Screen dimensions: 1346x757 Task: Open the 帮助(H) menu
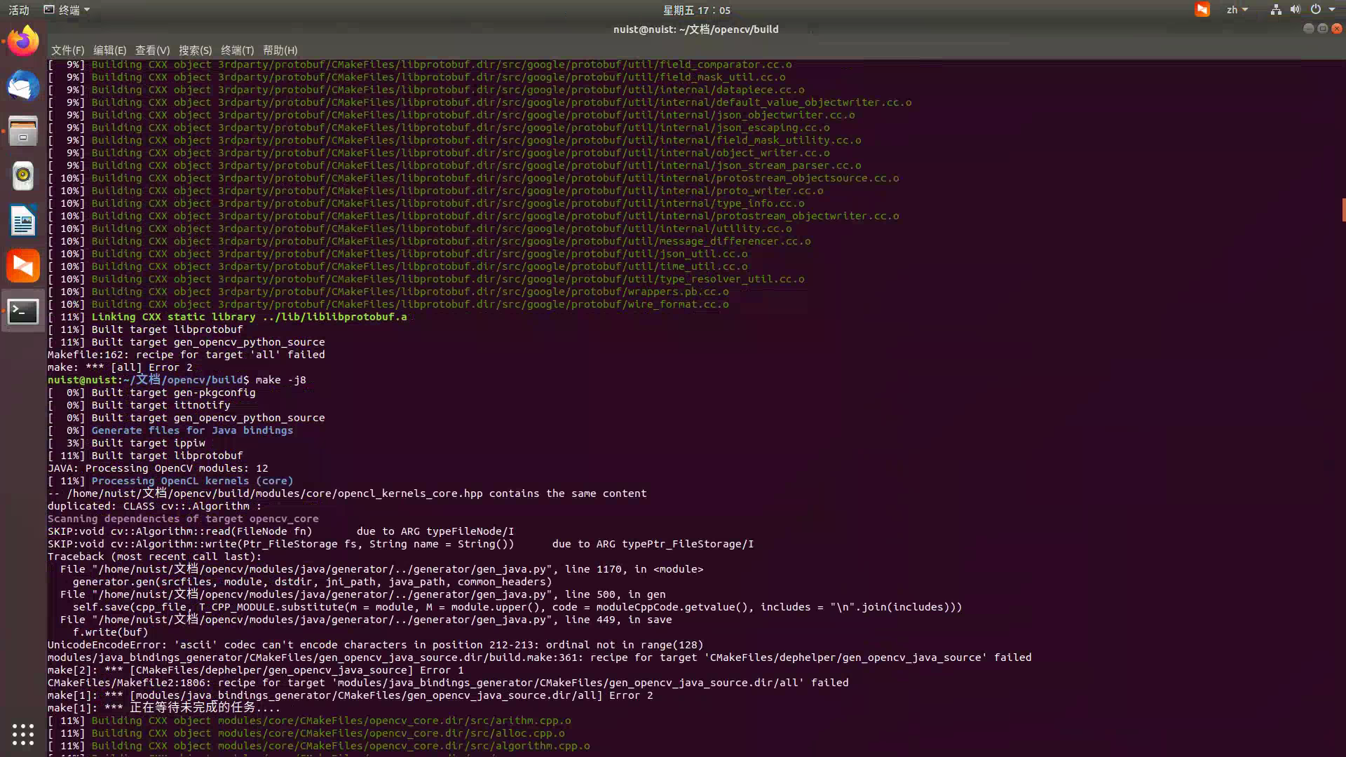[280, 50]
